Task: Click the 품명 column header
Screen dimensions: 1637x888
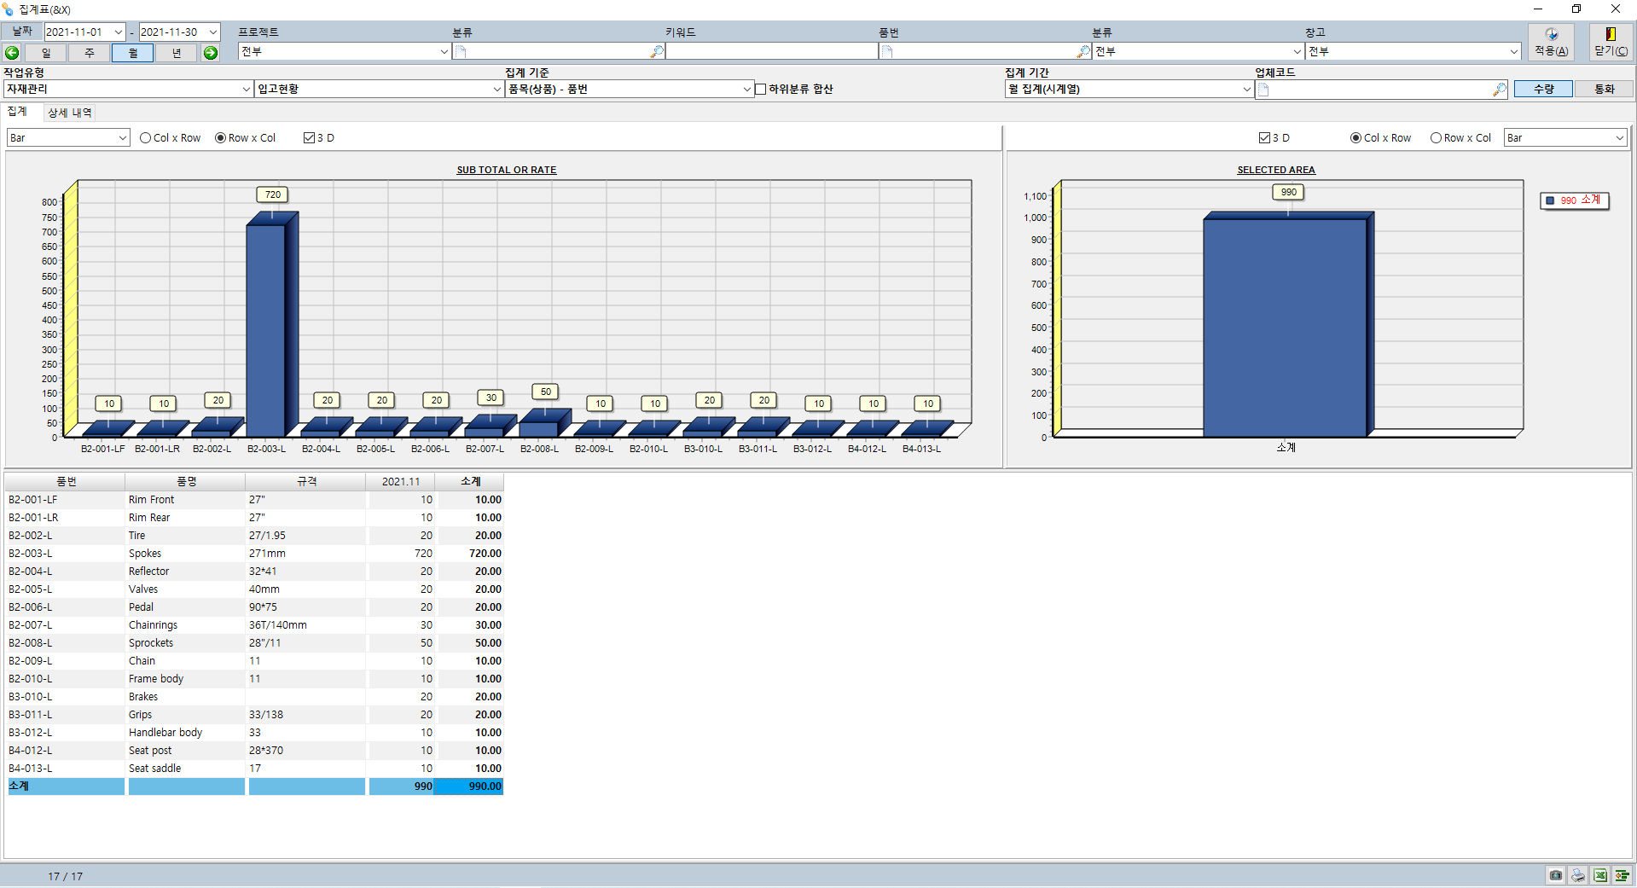Action: [x=186, y=482]
